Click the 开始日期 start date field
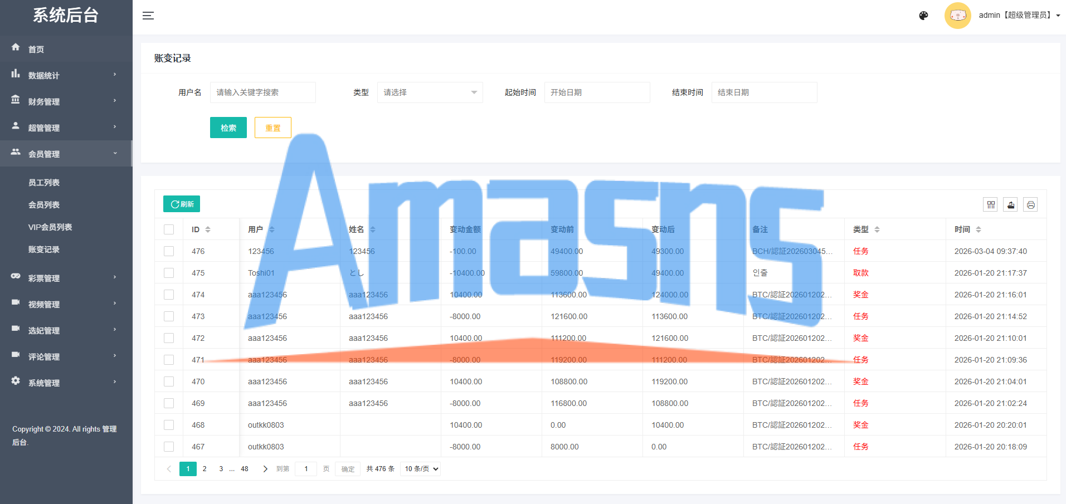 597,92
